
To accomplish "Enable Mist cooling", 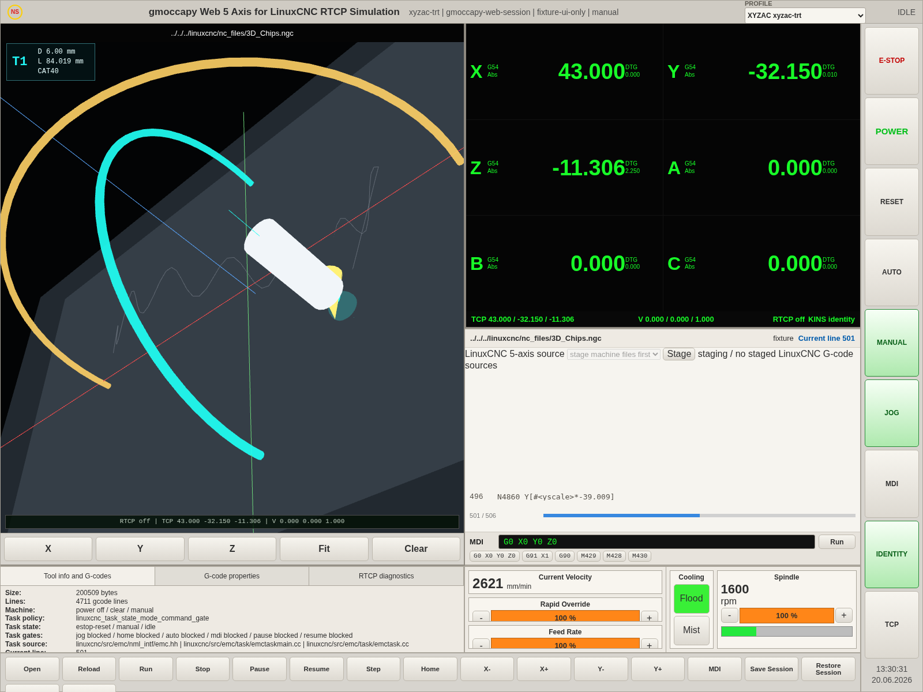I will (x=691, y=630).
